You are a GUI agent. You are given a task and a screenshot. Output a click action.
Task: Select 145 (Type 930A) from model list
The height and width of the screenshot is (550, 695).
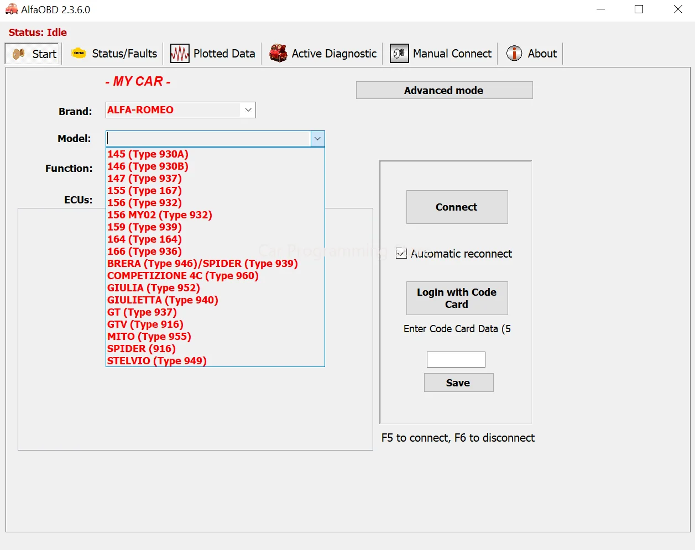(215, 154)
